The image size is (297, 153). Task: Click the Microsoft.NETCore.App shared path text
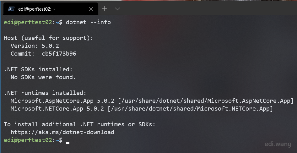pyautogui.click(x=190, y=109)
